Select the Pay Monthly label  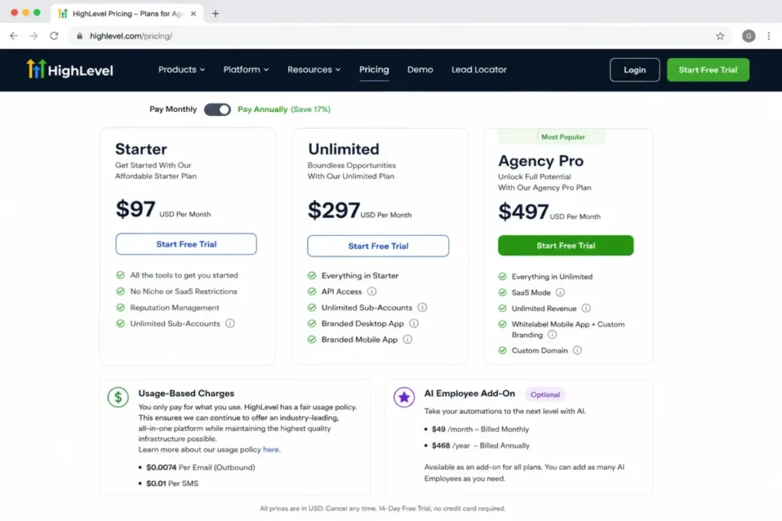tap(173, 109)
